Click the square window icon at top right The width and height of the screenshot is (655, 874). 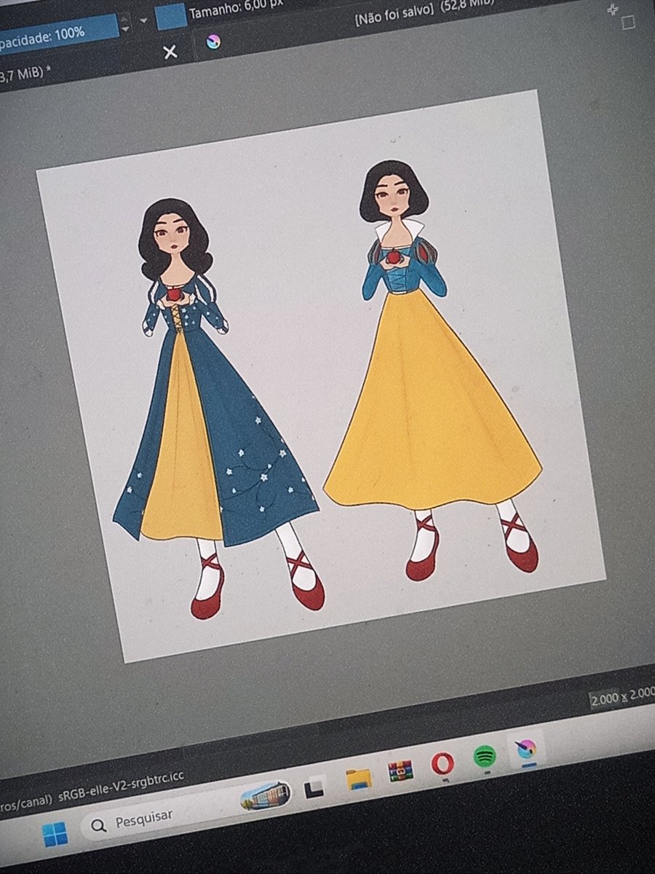628,23
